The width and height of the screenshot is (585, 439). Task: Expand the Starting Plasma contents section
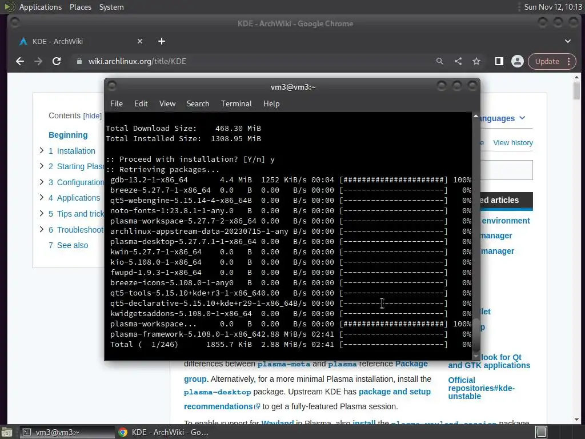(x=41, y=166)
